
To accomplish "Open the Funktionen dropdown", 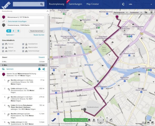I will [136, 12].
